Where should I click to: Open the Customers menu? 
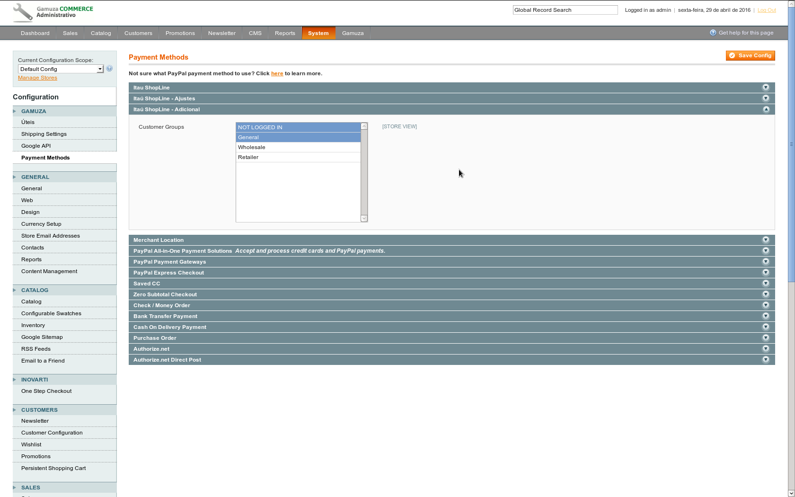138,33
